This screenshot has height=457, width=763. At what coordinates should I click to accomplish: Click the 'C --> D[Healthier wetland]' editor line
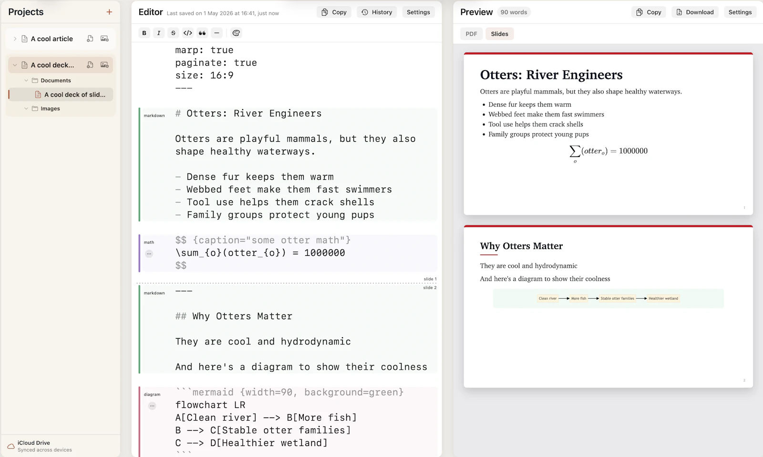(x=251, y=443)
